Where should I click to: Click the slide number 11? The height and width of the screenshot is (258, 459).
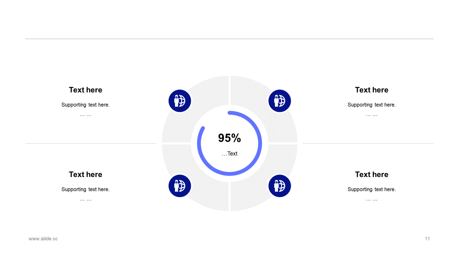427,239
